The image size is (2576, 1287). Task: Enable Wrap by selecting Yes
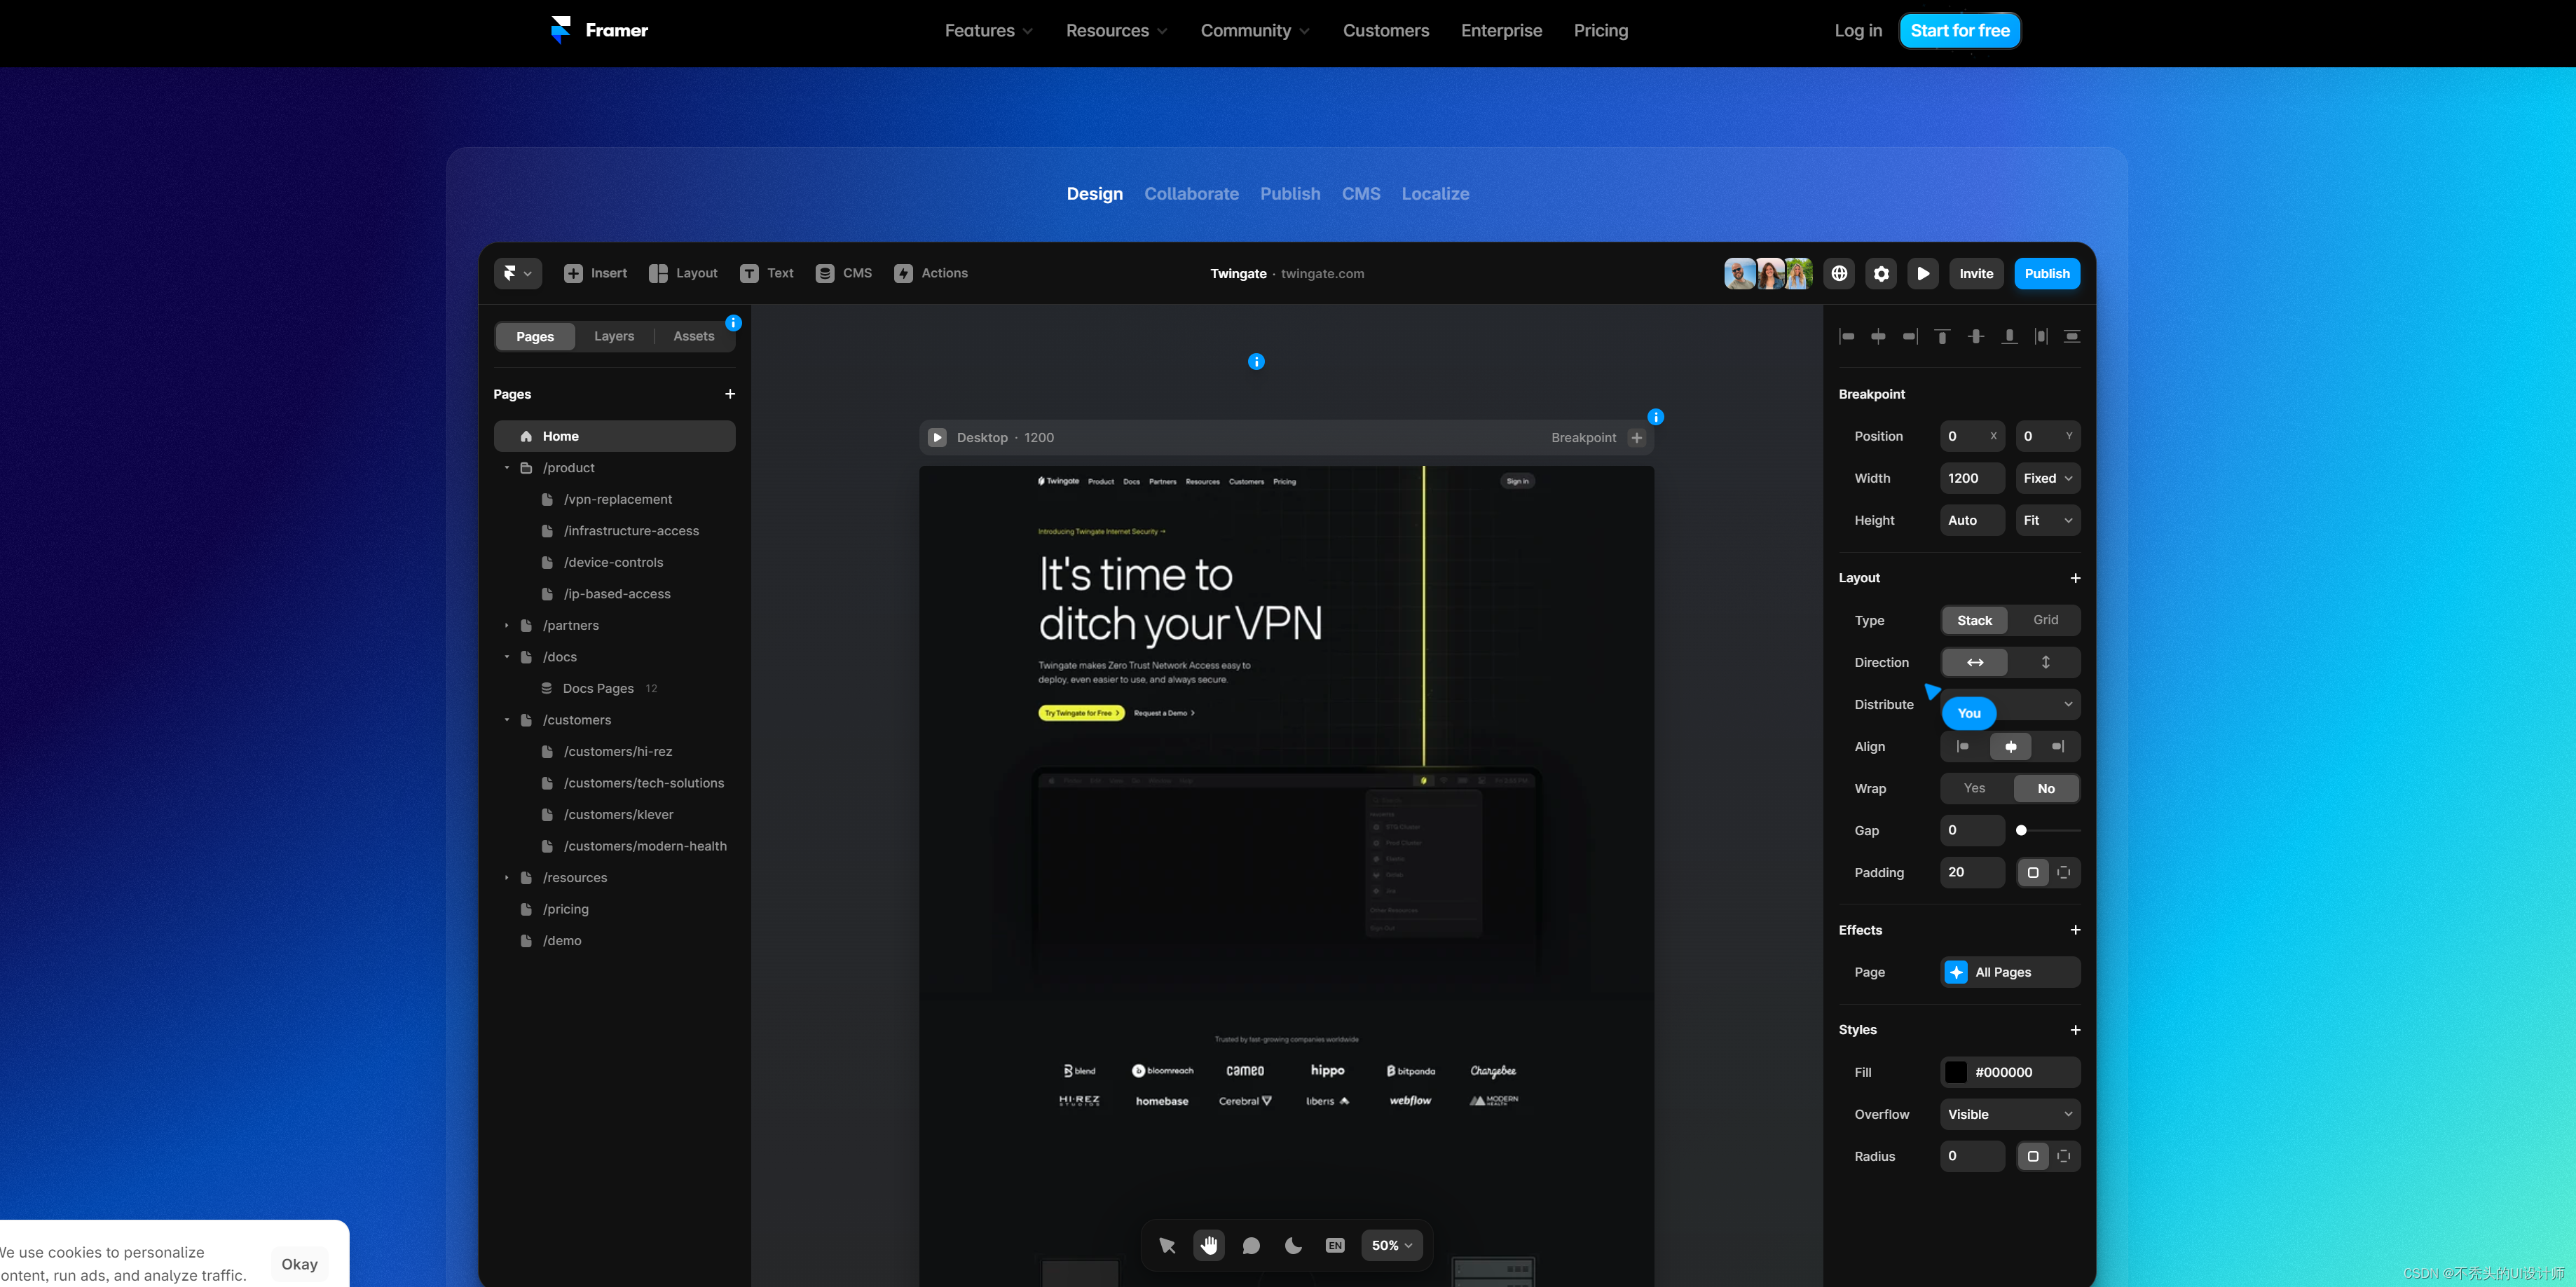1974,788
